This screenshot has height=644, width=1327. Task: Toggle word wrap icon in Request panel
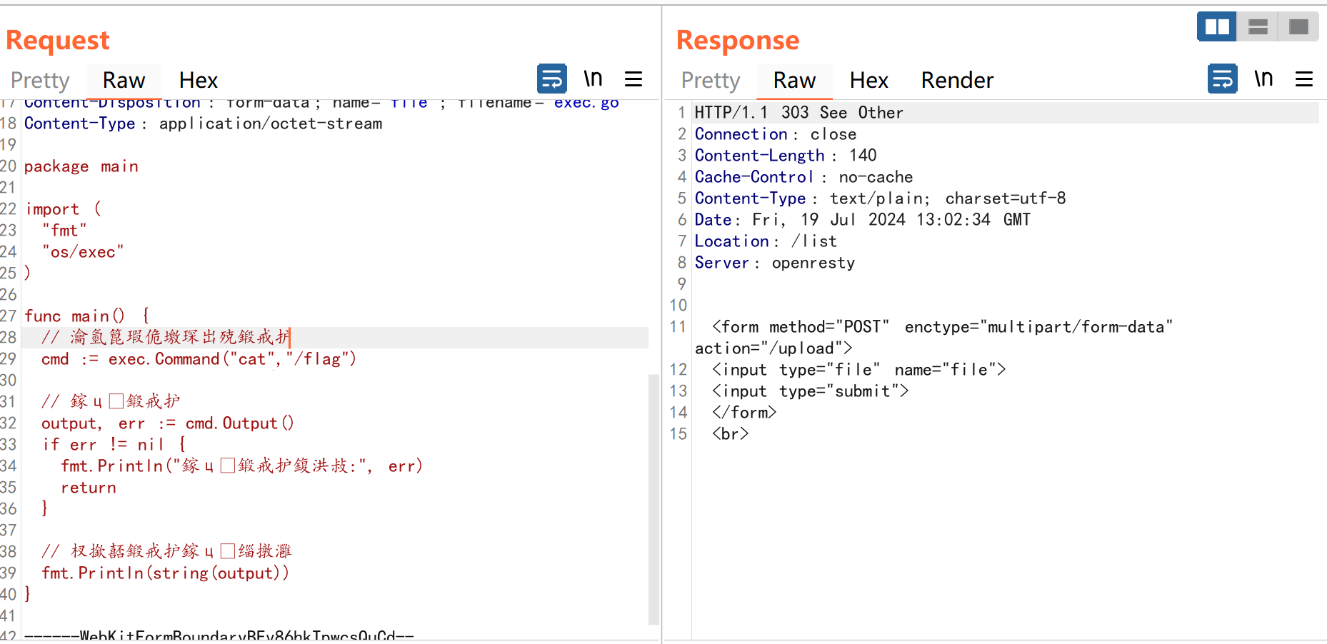coord(551,79)
